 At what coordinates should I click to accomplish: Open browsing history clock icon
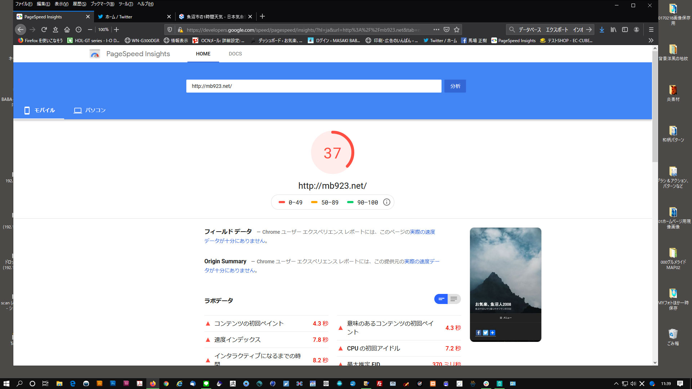pyautogui.click(x=79, y=30)
